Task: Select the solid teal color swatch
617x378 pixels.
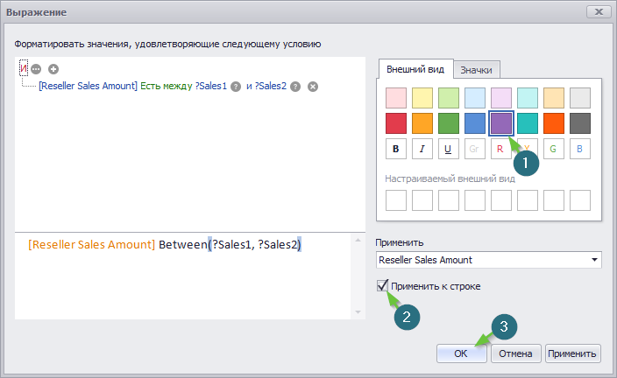Action: [528, 123]
